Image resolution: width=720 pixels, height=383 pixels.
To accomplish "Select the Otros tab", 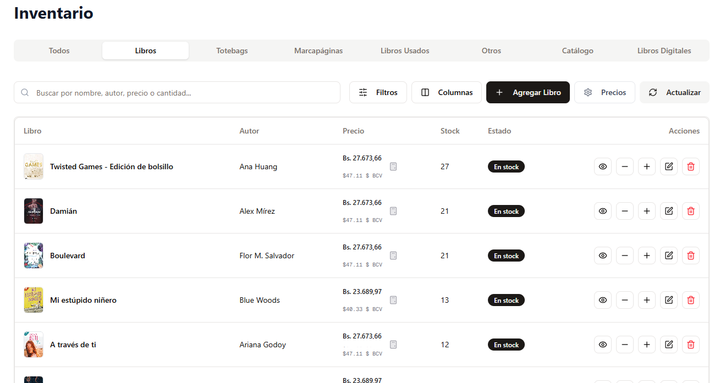I will (491, 51).
